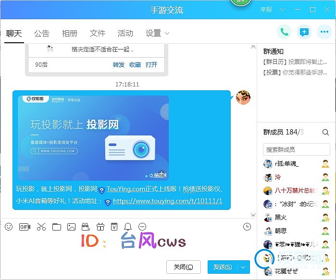Click 打开 on the shared card
Screen dimensions: 336x280
(151, 65)
